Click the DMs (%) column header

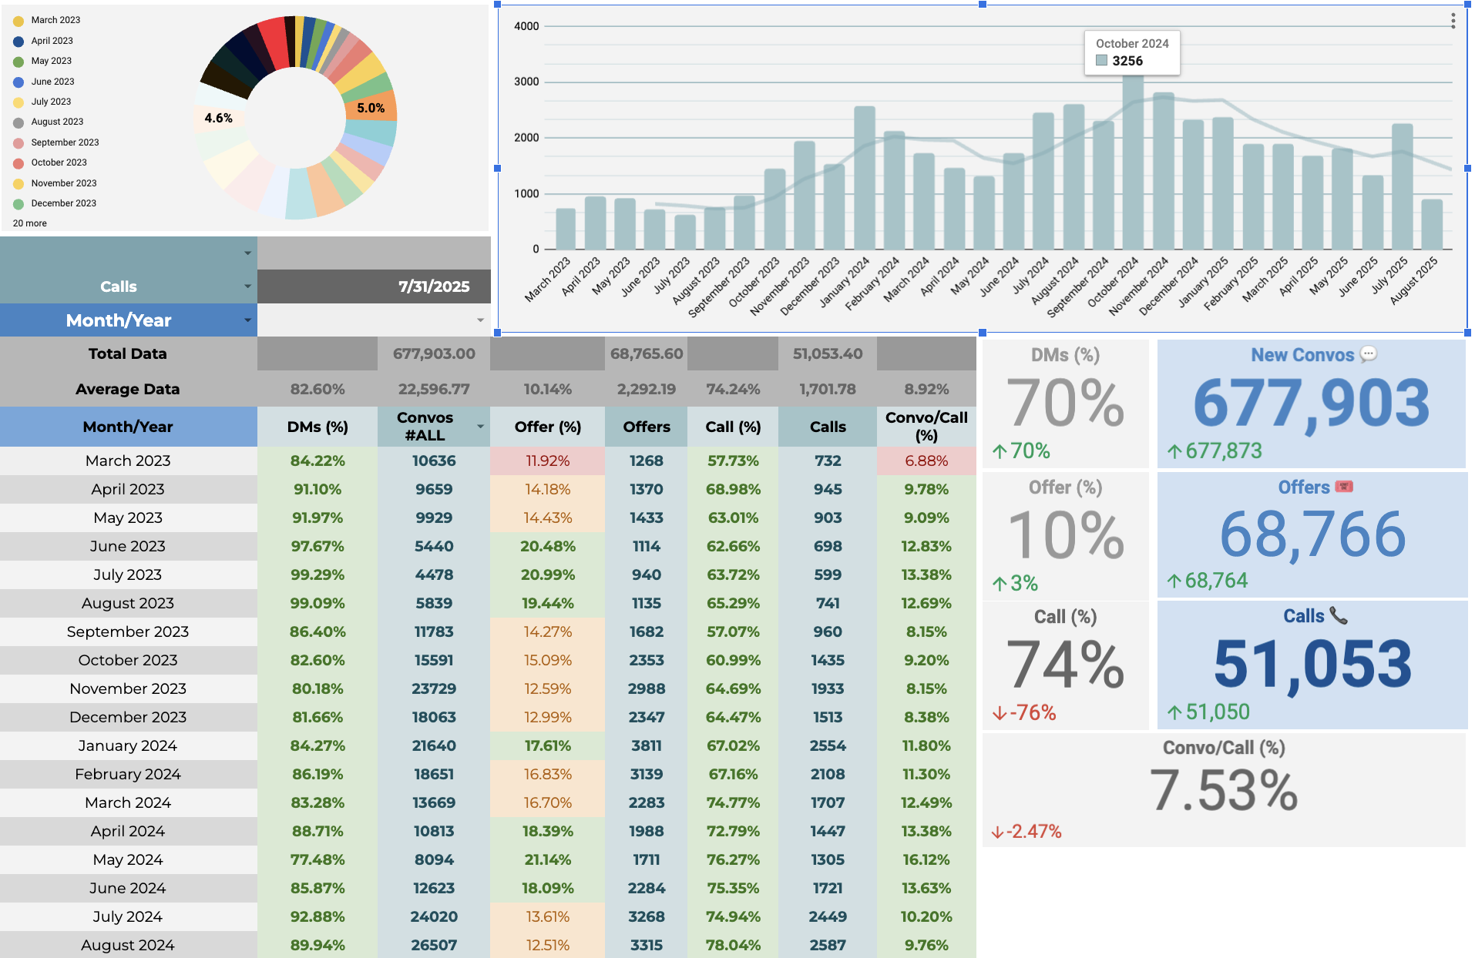coord(318,427)
